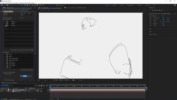
Task: Open the Animation menu
Action: tap(21, 3)
